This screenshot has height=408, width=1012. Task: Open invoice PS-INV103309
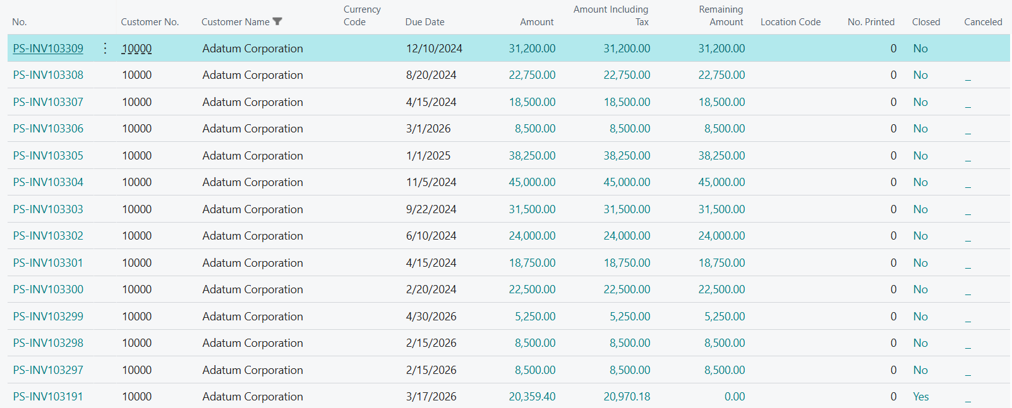coord(48,49)
